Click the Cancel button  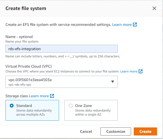coord(86,131)
